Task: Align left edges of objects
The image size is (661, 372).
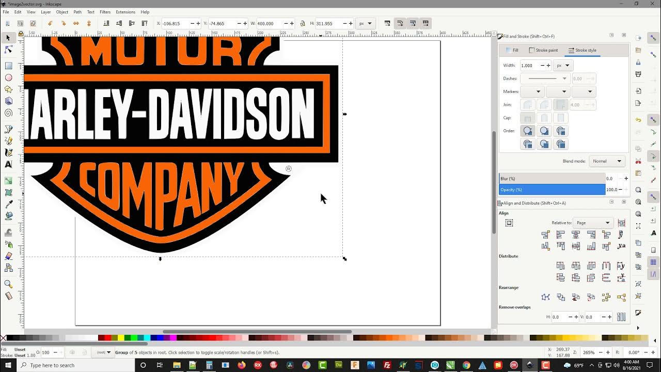Action: (x=561, y=235)
